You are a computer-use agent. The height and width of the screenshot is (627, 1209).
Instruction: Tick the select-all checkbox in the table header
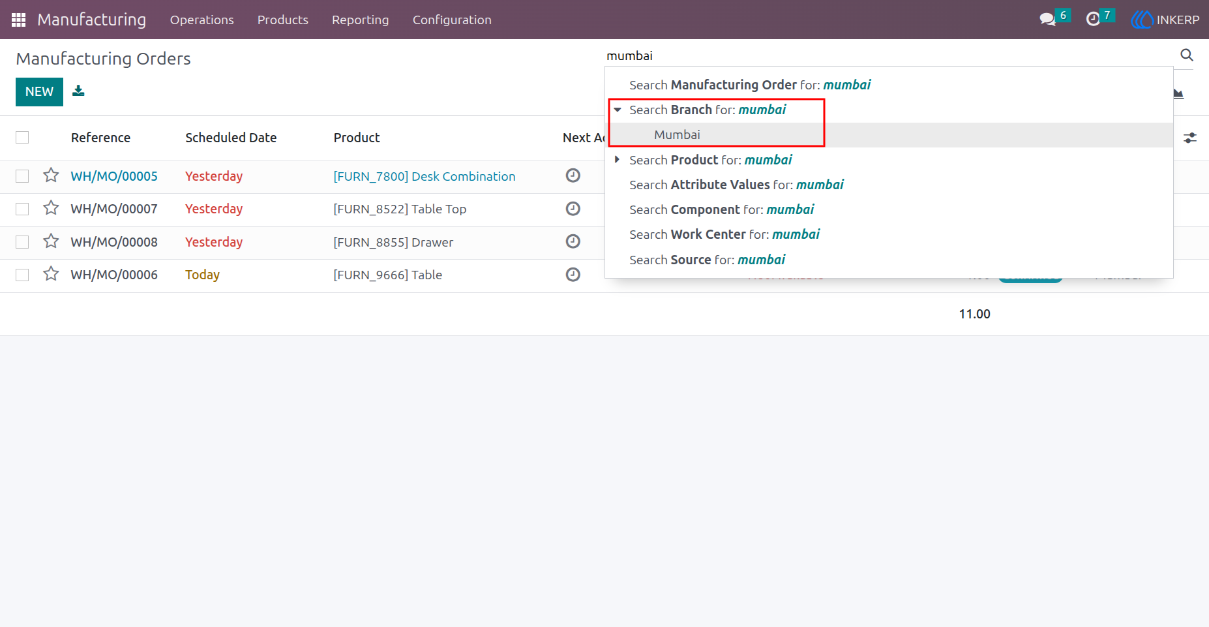[x=22, y=138]
